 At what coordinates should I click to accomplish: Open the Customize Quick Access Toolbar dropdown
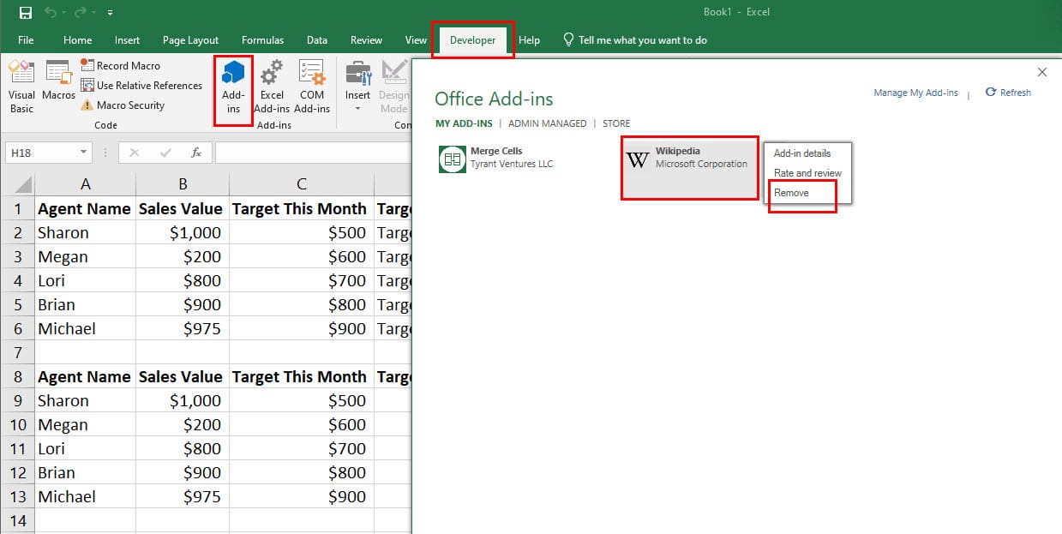coord(111,14)
